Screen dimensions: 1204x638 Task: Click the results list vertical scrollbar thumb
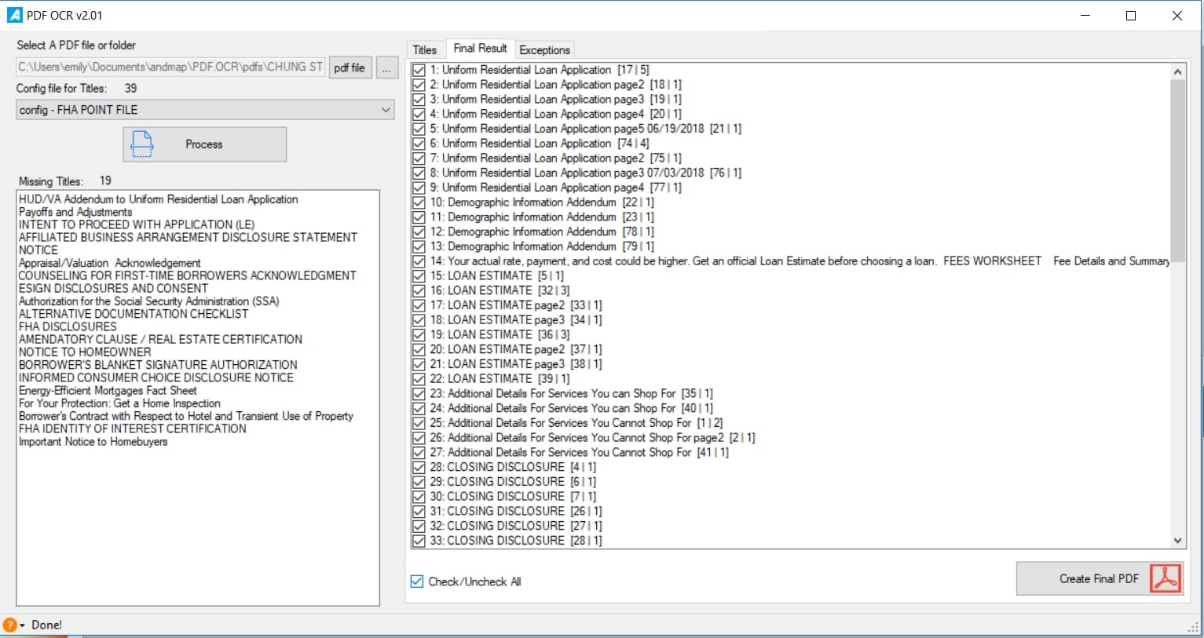point(1177,173)
